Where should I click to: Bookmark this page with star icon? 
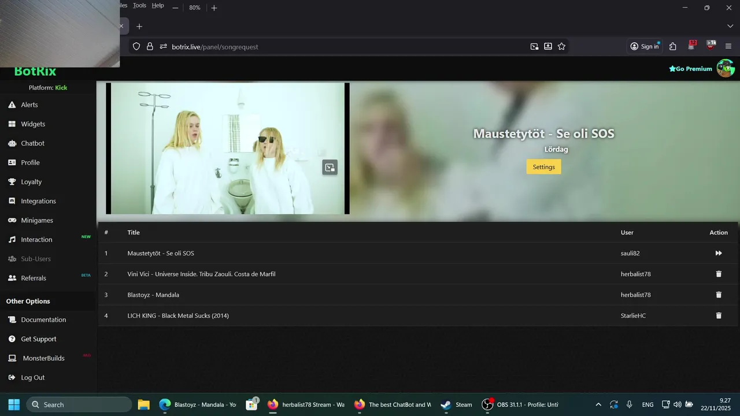(x=561, y=46)
